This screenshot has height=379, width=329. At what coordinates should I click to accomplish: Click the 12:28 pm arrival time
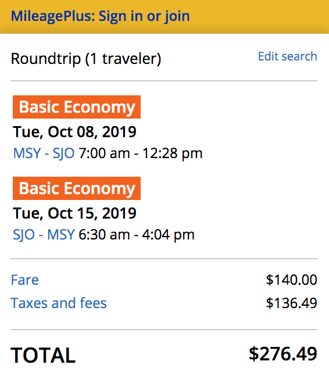pos(173,153)
